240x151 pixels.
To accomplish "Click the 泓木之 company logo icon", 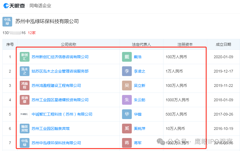I will [25, 71].
